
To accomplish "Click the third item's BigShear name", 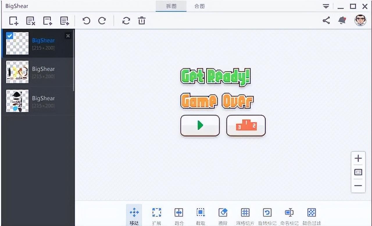I will [43, 98].
